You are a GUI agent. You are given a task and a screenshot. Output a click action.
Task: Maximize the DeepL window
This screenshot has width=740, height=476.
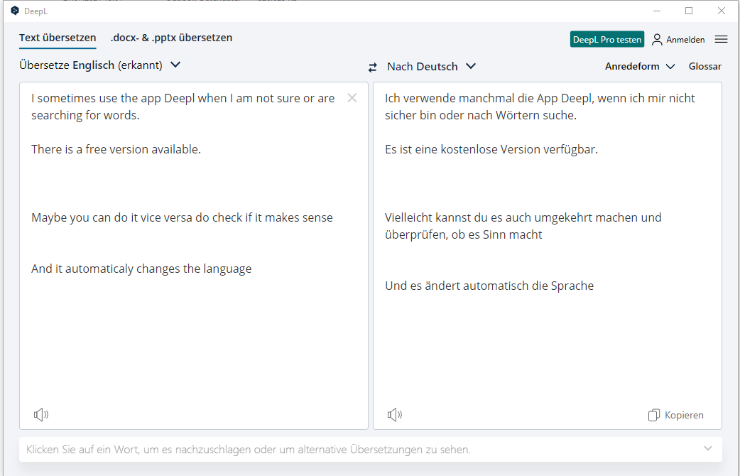689,11
